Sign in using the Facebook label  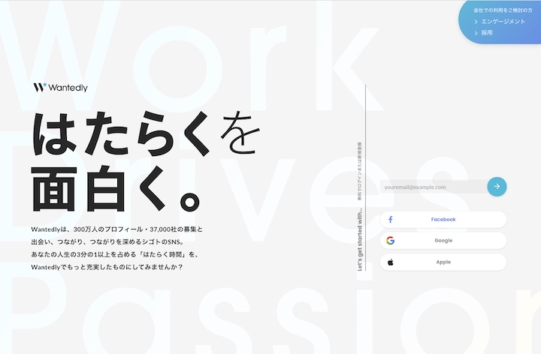coord(443,220)
